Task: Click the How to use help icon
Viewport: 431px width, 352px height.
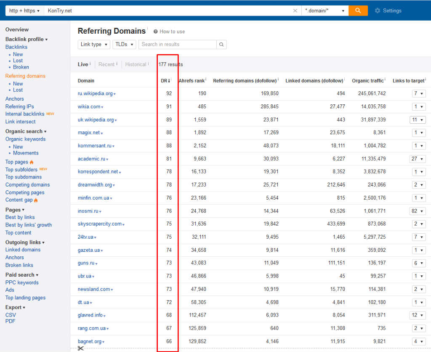Action: [x=156, y=32]
